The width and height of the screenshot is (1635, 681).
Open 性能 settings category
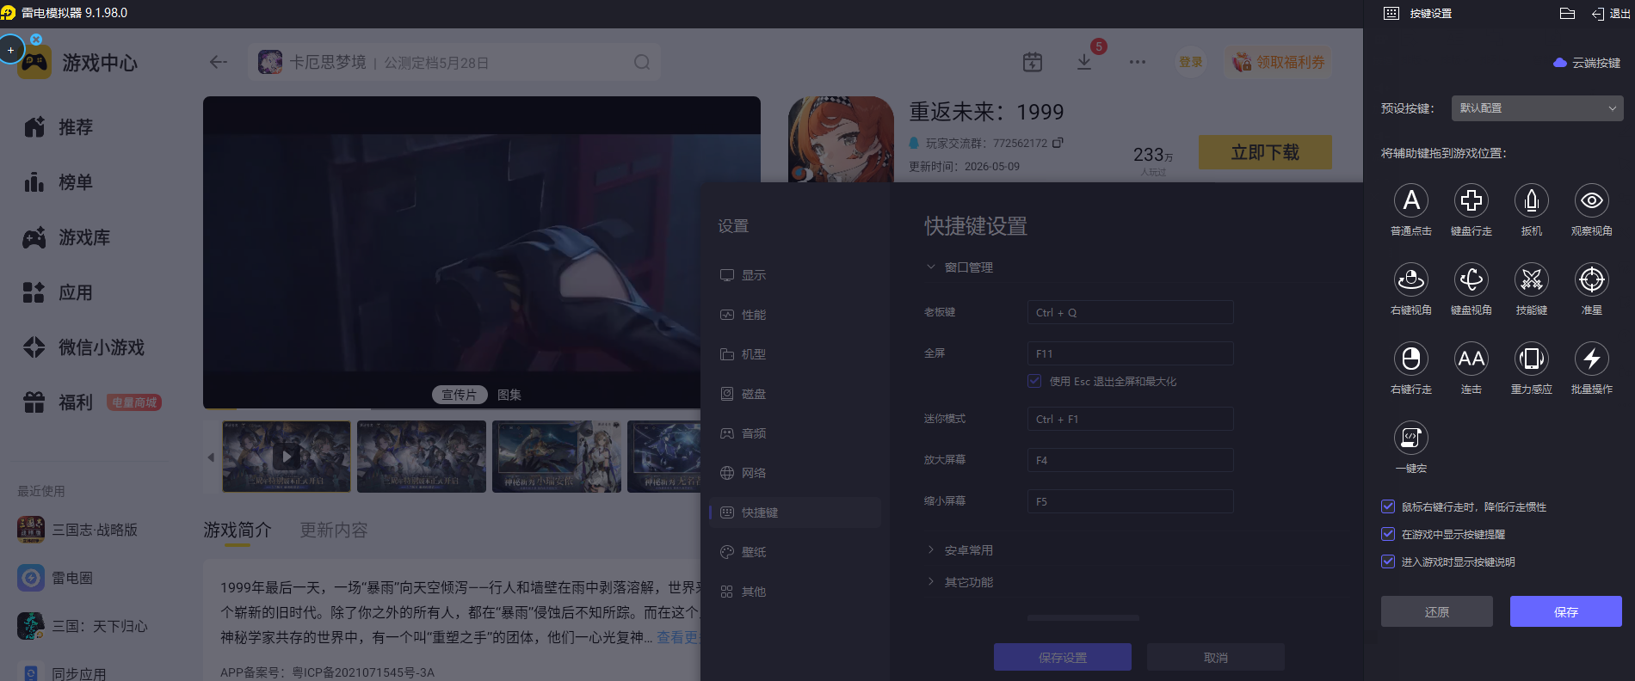pos(794,315)
